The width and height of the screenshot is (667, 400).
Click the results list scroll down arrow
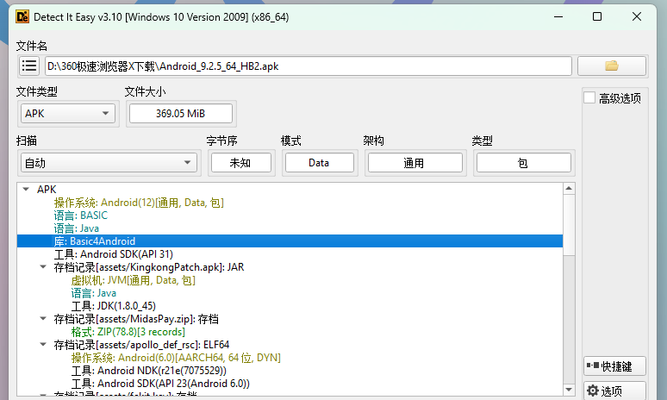coord(569,390)
